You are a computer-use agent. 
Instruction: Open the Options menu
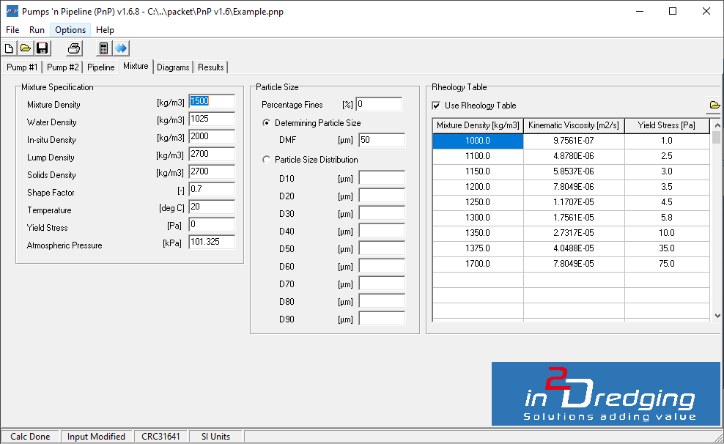70,30
